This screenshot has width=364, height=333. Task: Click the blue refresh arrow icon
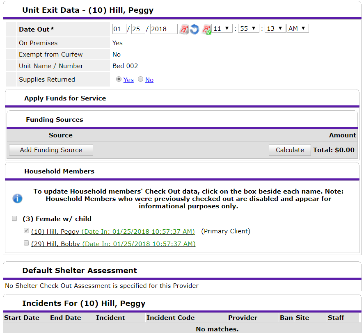195,29
